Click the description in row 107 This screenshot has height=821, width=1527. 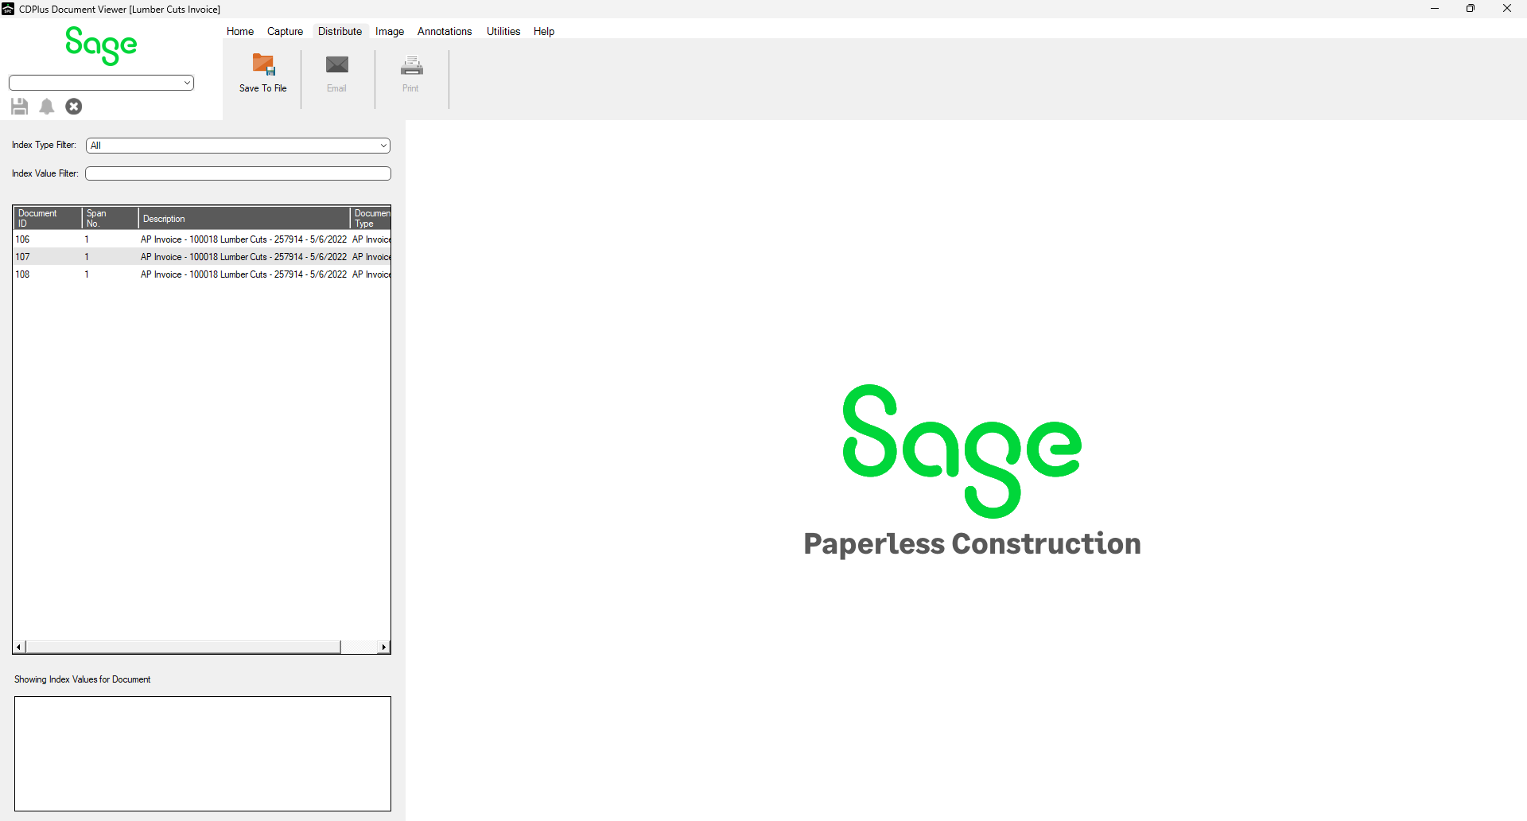click(x=243, y=257)
